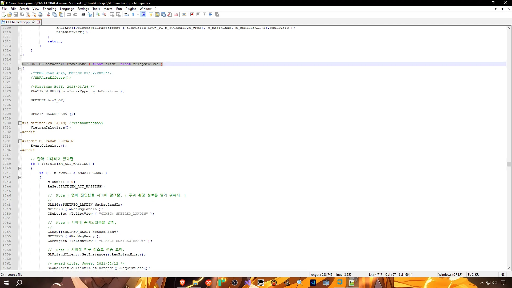Screen dimensions: 512x288
Task: Show hidden system tray icons
Action: pos(482,283)
